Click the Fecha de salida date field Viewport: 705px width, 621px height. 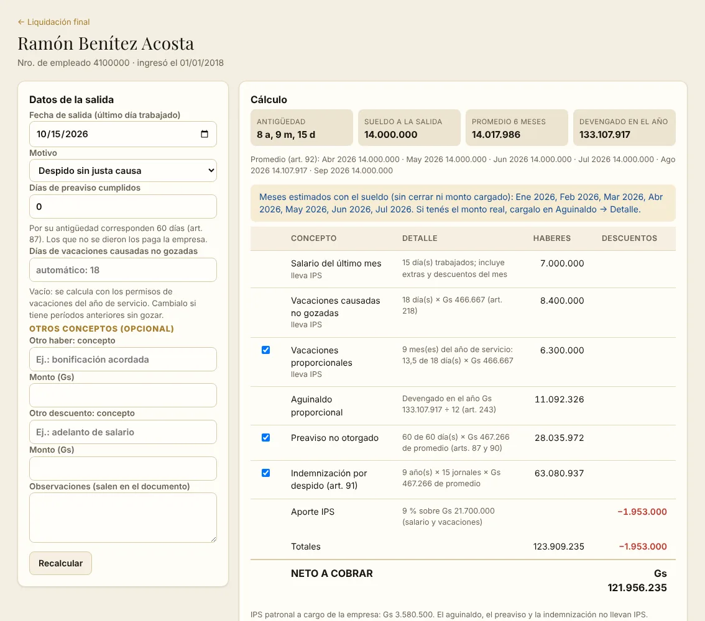click(x=122, y=134)
